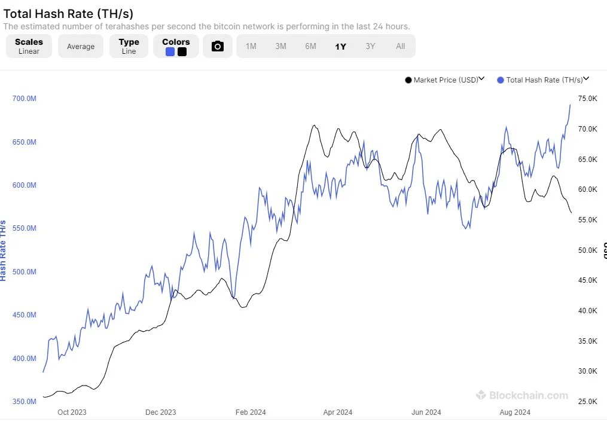This screenshot has height=425, width=607.
Task: Click the camera screenshot icon
Action: coord(218,47)
